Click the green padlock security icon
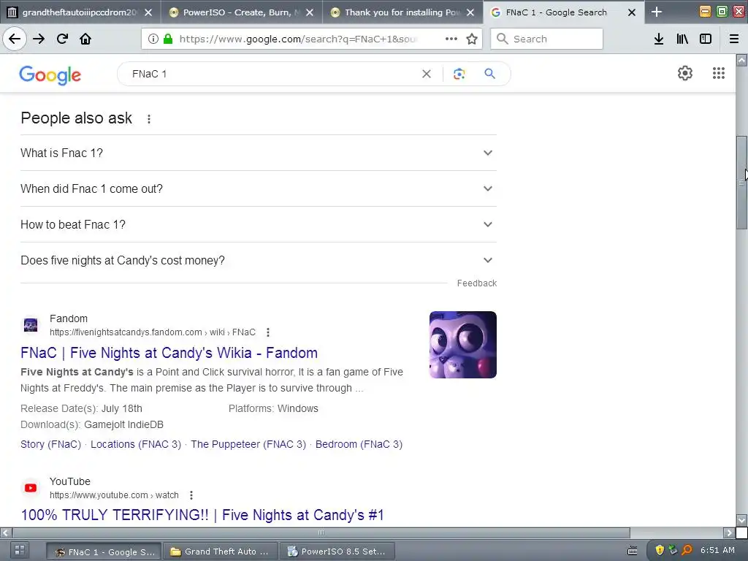 click(x=168, y=39)
